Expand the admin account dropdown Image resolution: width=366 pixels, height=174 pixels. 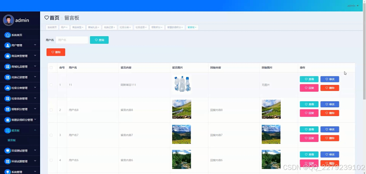(352, 5)
